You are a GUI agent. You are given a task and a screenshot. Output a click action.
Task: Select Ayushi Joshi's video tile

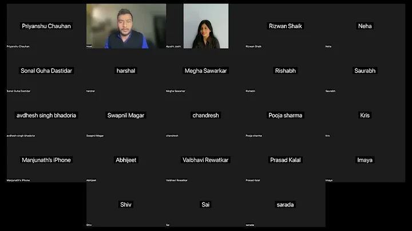[x=206, y=26]
